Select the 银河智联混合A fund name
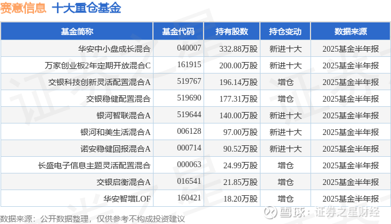 click(x=124, y=115)
